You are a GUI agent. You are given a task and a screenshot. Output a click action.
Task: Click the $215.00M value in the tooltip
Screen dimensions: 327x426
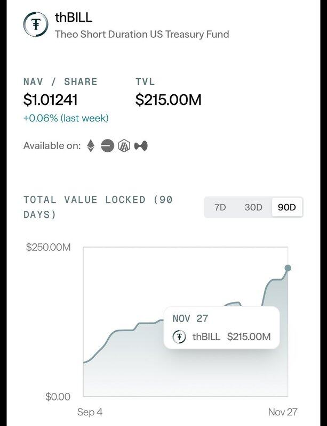(x=249, y=337)
